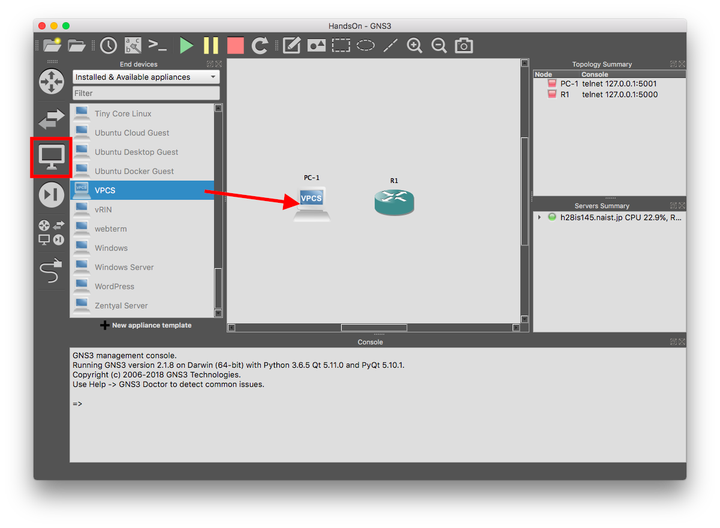Open an existing project folder icon
Screen dimensions: 720x528
click(x=77, y=46)
